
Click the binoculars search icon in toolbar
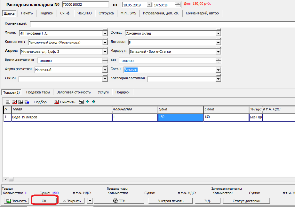coord(21,102)
